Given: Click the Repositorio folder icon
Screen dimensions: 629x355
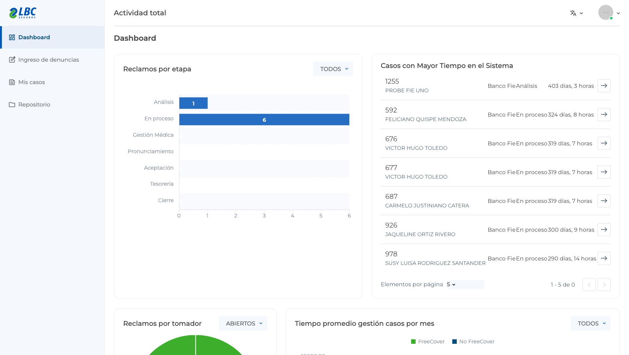Looking at the screenshot, I should click(x=12, y=105).
